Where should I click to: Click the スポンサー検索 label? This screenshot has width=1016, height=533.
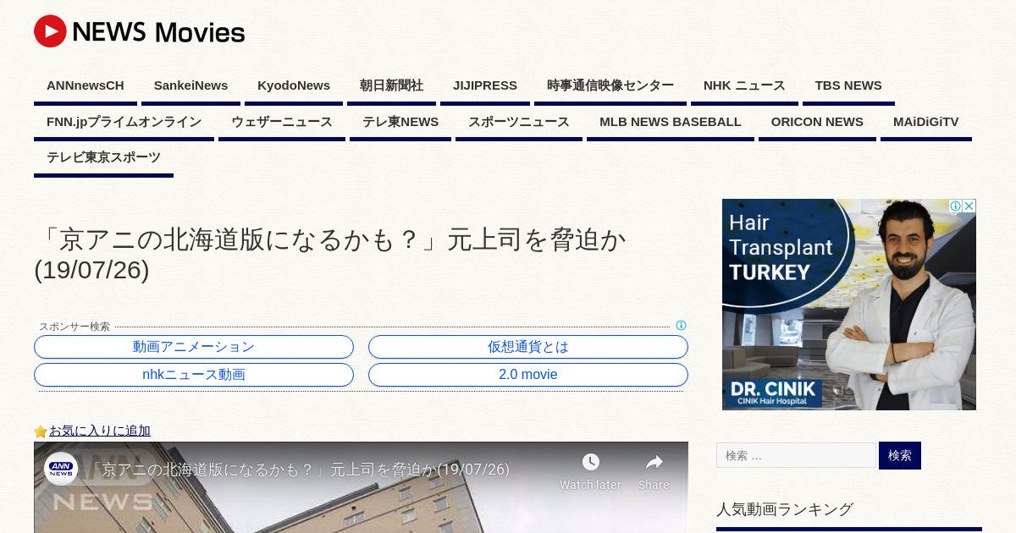[75, 327]
